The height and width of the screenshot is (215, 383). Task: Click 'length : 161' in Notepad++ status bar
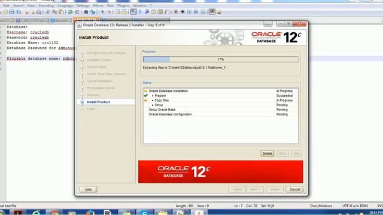pos(185,206)
